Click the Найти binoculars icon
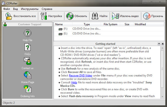This screenshot has height=107, width=167. pos(95,16)
